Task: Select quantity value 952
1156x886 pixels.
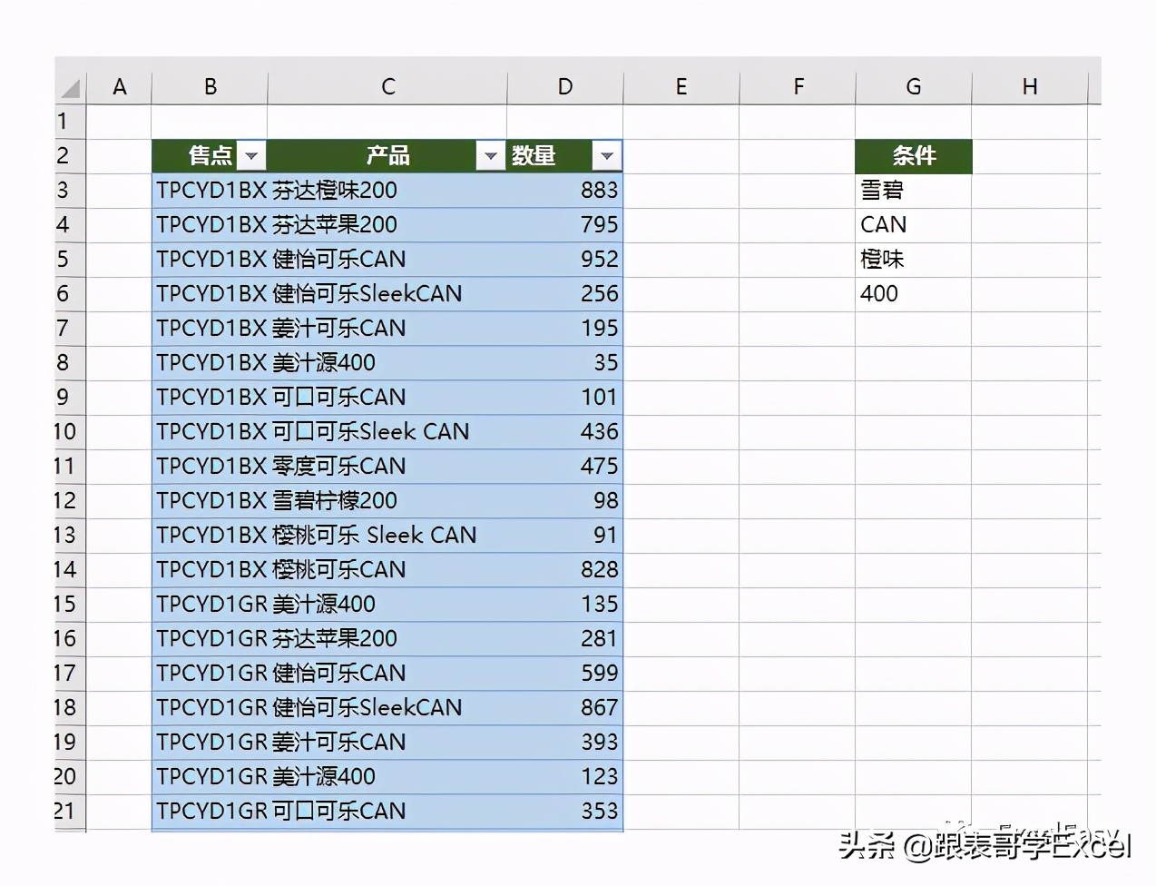Action: tap(565, 260)
